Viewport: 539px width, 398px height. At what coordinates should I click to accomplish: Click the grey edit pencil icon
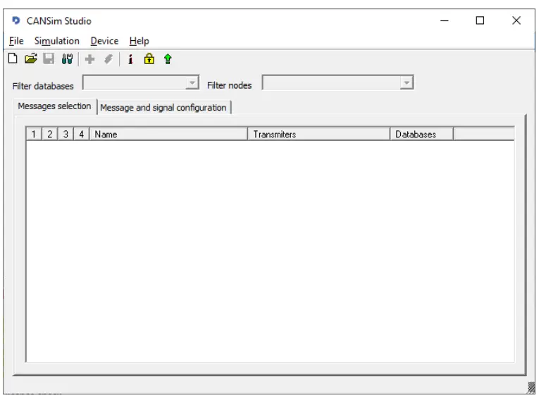coord(109,59)
